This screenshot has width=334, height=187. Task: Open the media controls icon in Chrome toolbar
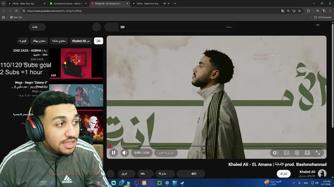click(x=318, y=11)
